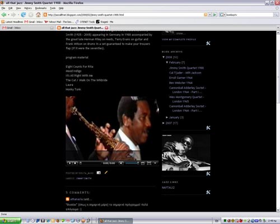The width and height of the screenshot is (280, 224).
Task: Reload the page with the refresh icon
Action: 24,15
